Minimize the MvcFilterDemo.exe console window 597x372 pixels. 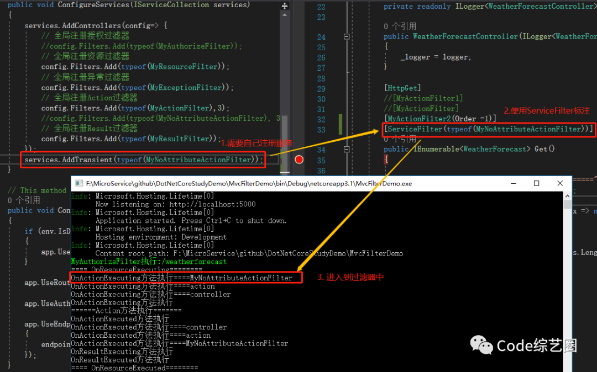coord(513,184)
